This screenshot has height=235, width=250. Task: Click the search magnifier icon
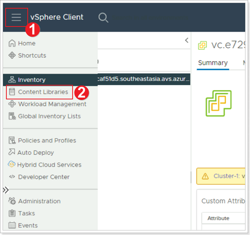click(103, 17)
